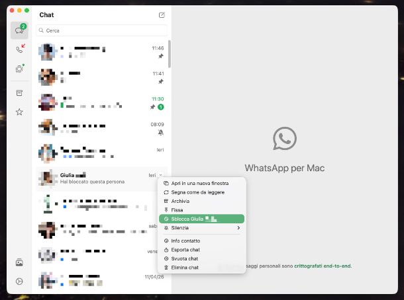
Task: Select Segna come da leggere
Action: tap(201, 192)
